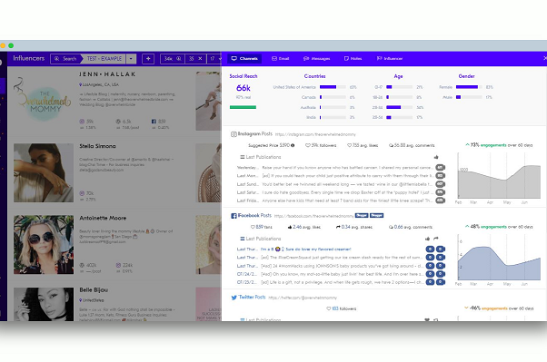
Task: Open the Channels tab
Action: coord(244,59)
